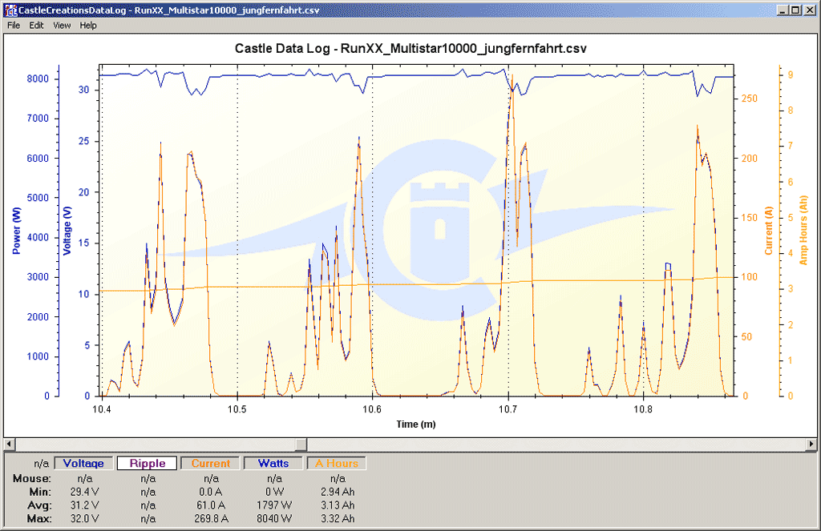Toggle the Ripple series button

[x=148, y=463]
